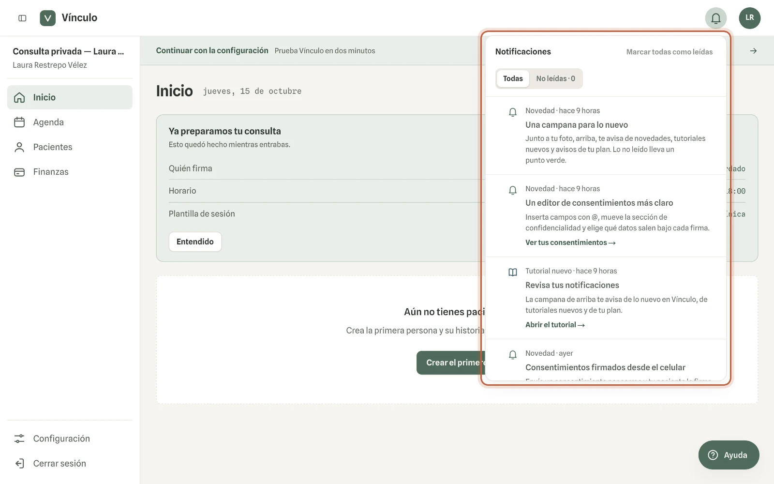This screenshot has height=484, width=774.
Task: Open notification Una campana para lo nuevo
Action: (x=606, y=136)
